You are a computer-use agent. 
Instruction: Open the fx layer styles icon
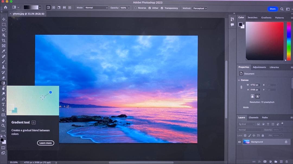[259, 161]
